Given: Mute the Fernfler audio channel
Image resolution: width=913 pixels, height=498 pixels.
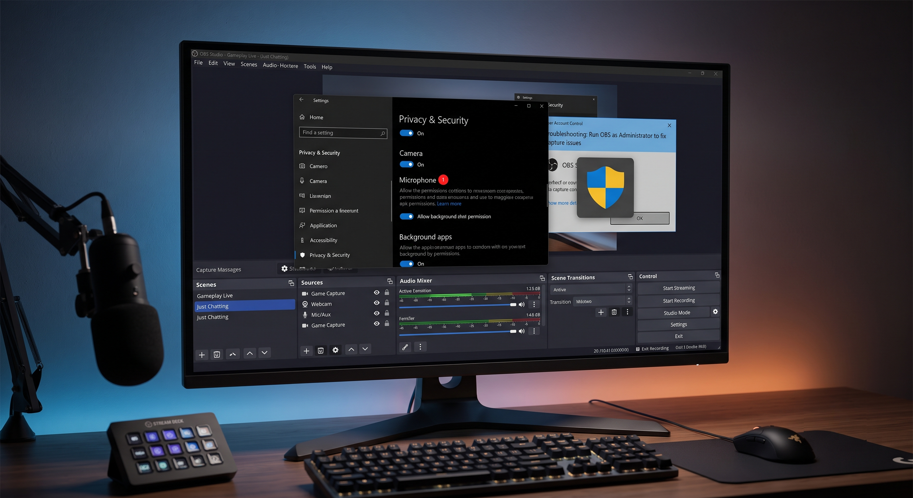Looking at the screenshot, I should tap(522, 331).
